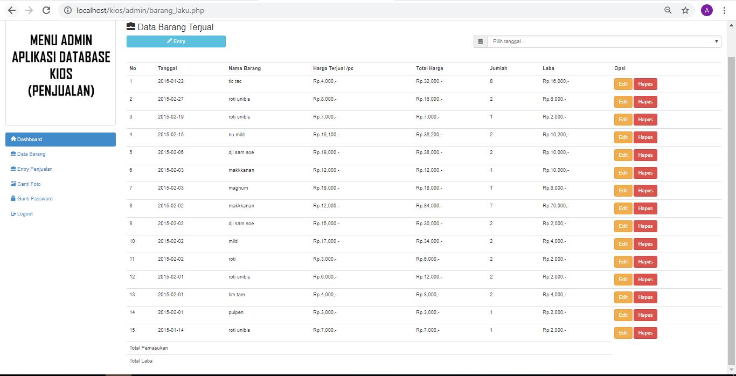Click the vertical page scrollbar
This screenshot has height=376, width=736.
pyautogui.click(x=731, y=205)
